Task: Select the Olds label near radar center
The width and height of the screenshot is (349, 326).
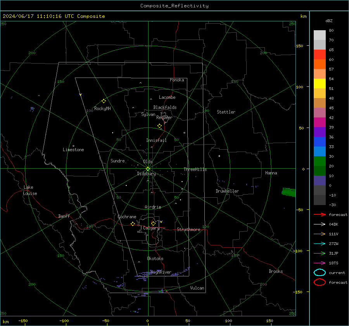Action: tap(148, 162)
